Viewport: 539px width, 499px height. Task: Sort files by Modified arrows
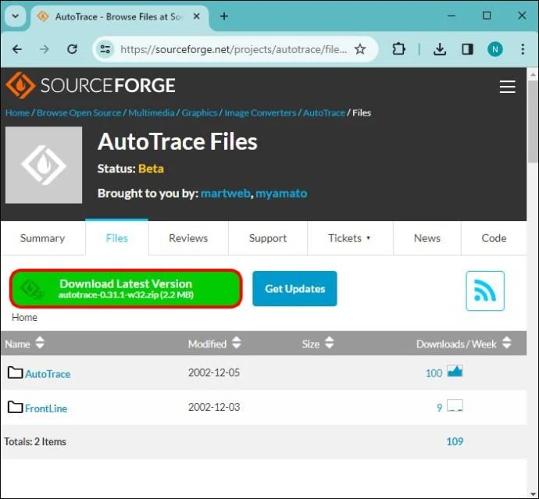[237, 343]
